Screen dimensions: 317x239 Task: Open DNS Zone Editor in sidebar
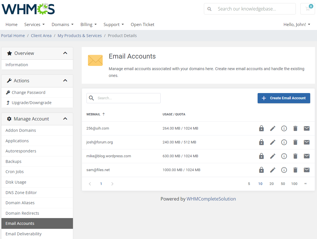37,193
